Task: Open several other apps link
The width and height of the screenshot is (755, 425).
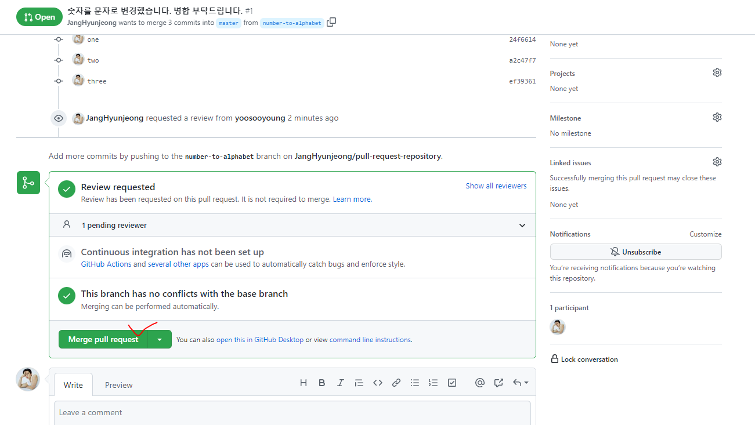Action: click(x=178, y=264)
